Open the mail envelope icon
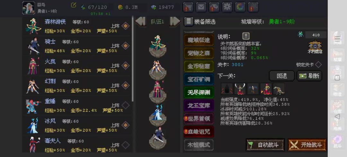347x157 pixels. coord(201,7)
